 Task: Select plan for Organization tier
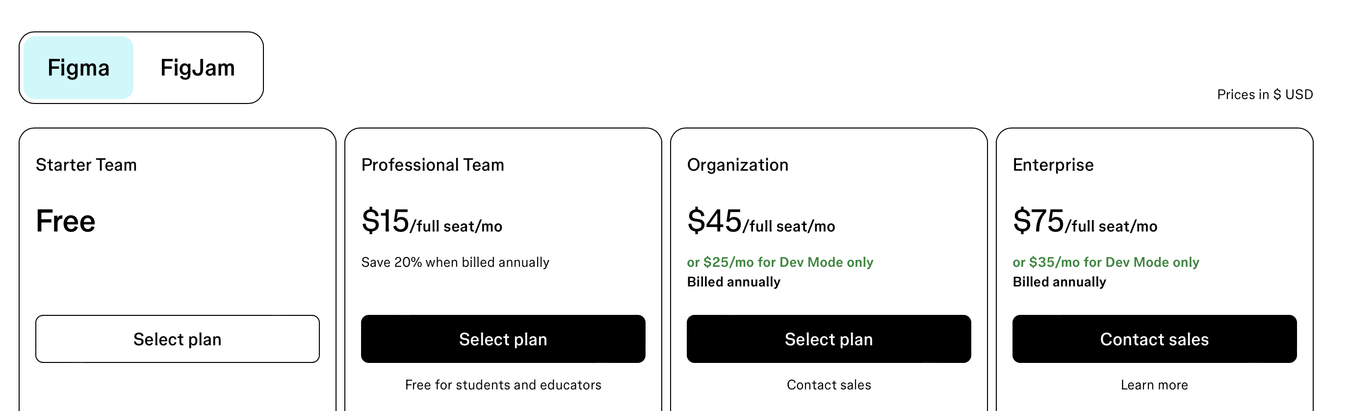829,338
